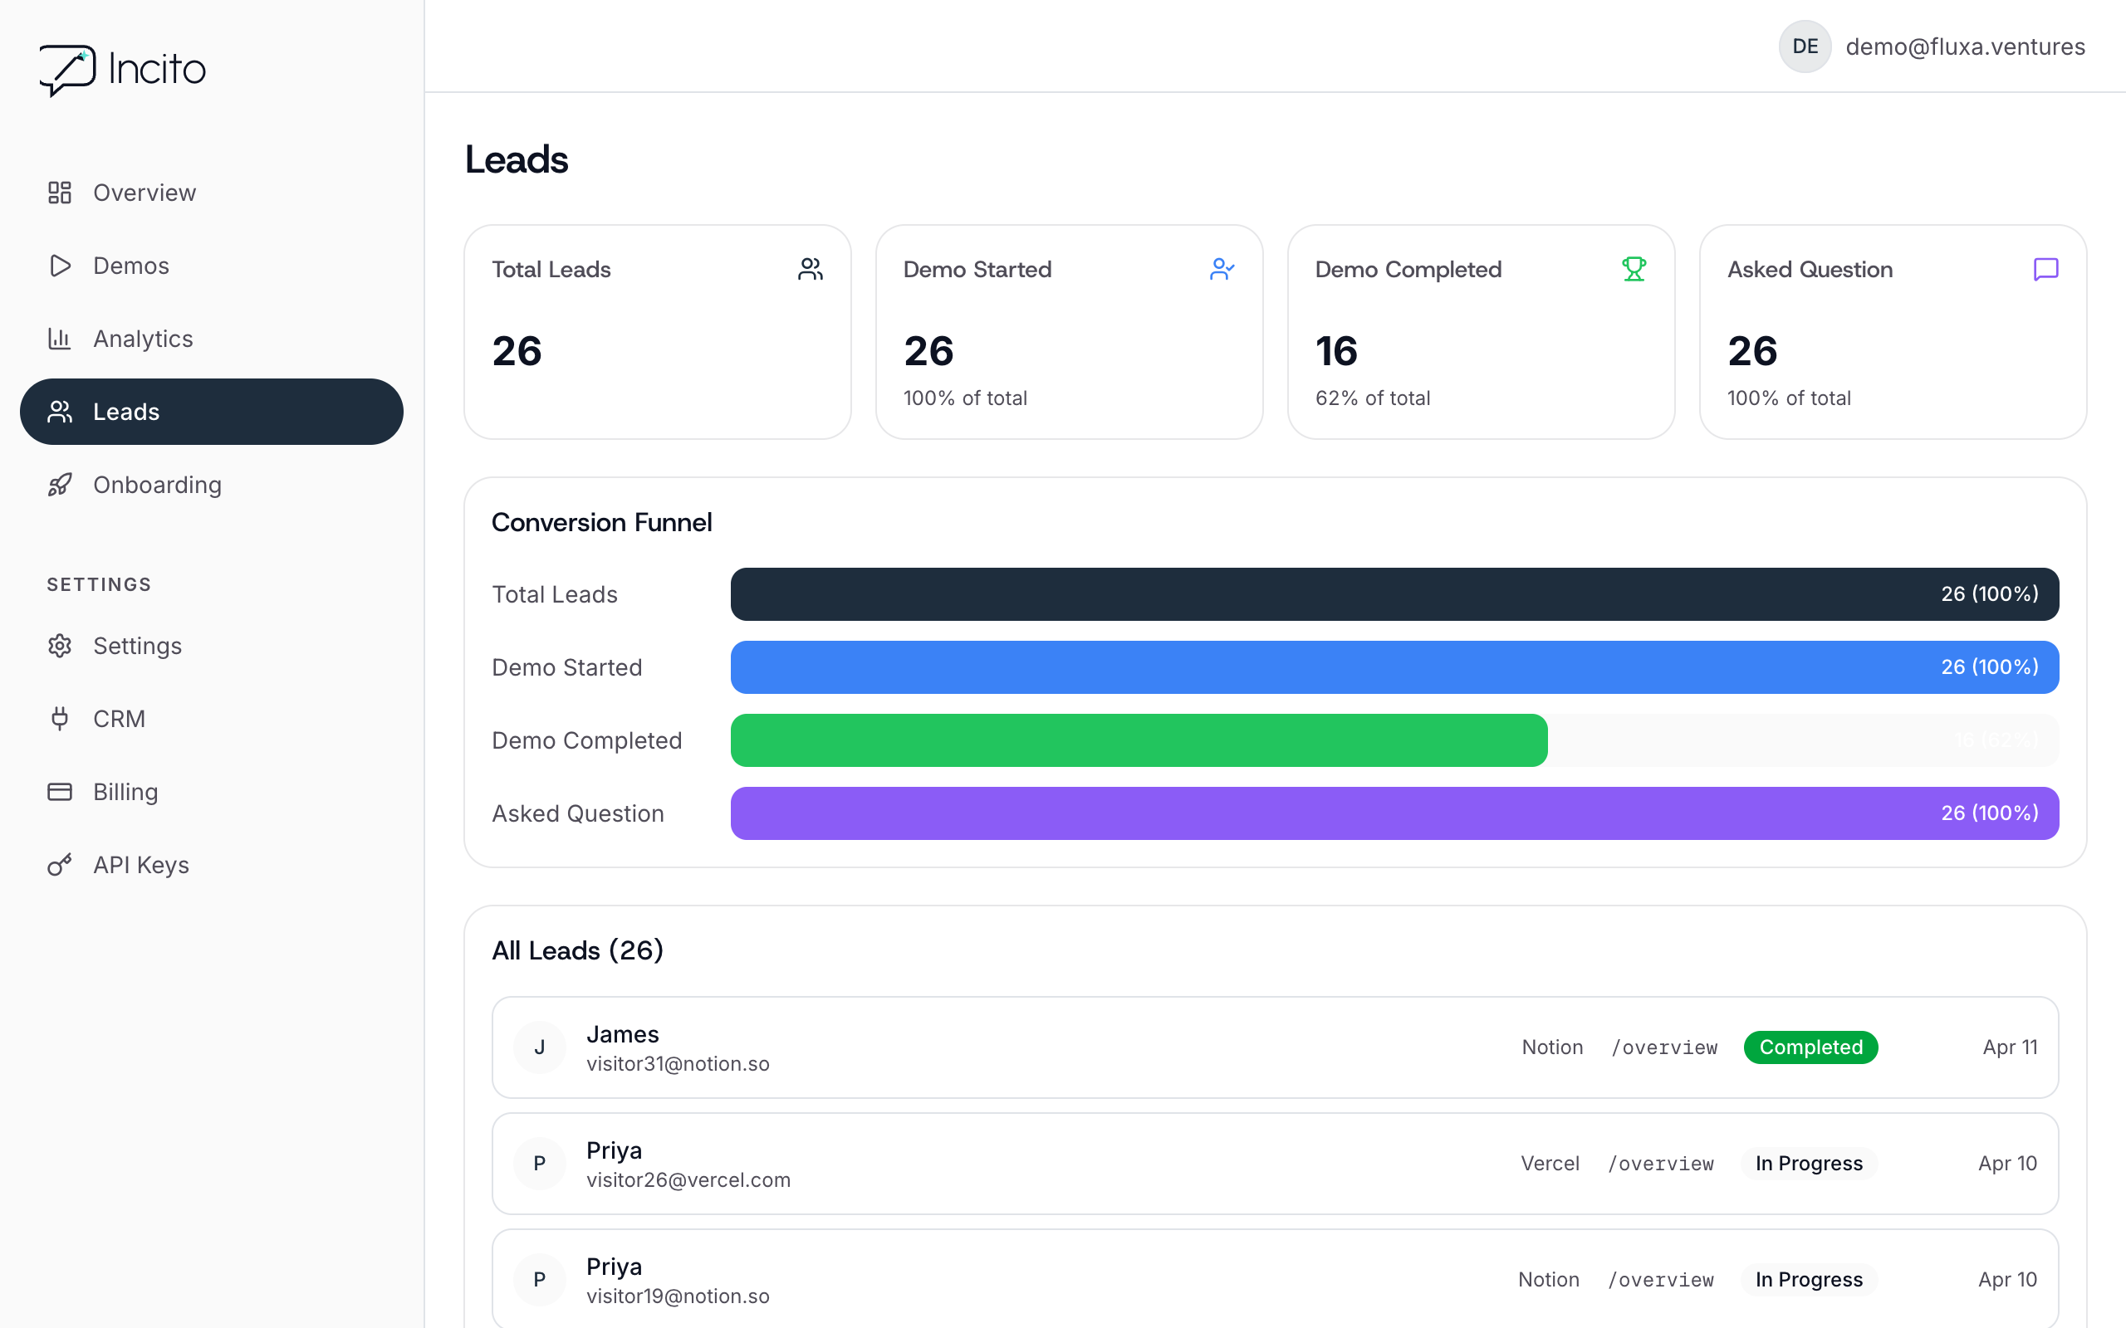Select the Demos play icon
Viewport: 2126px width, 1328px height.
click(x=59, y=266)
